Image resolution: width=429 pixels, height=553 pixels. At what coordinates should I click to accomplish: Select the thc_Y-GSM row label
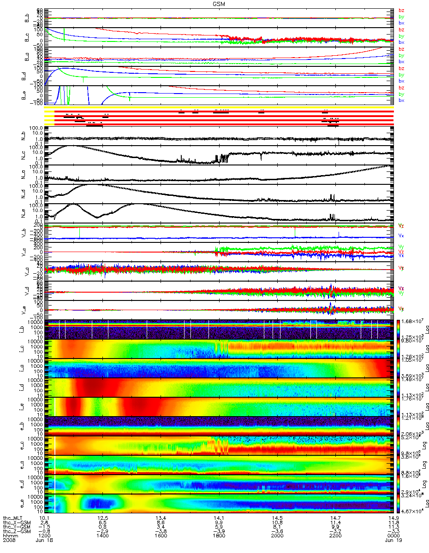point(17,527)
